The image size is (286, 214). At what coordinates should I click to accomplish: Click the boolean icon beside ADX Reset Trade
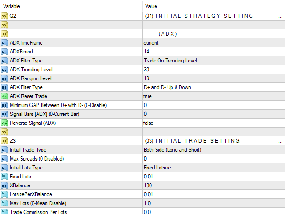(4, 96)
